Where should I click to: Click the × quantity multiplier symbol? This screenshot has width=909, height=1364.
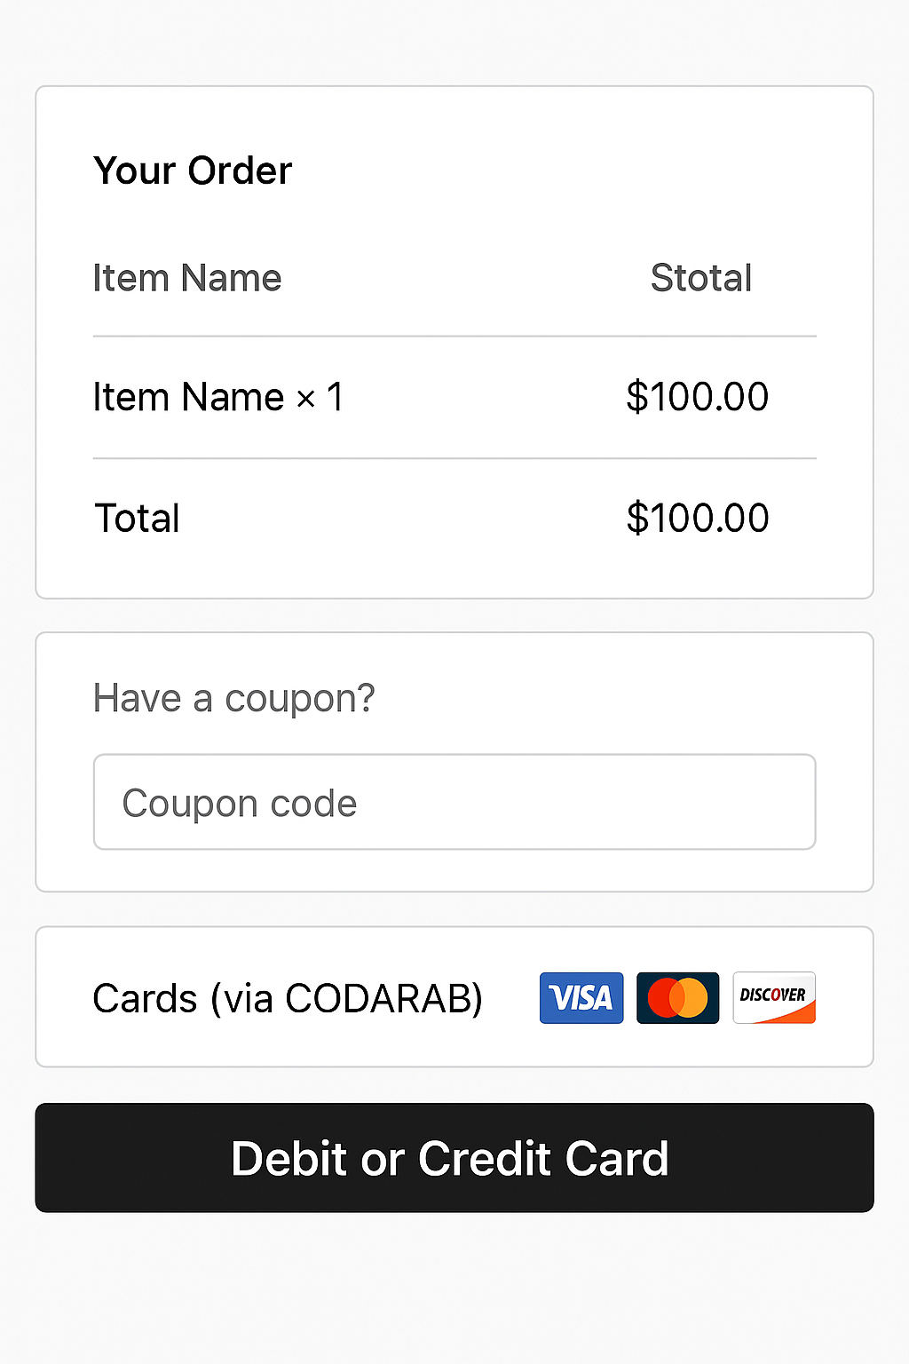[306, 400]
